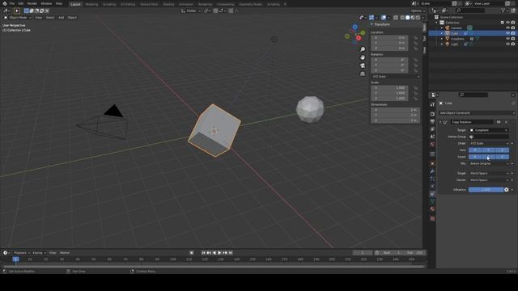Collapse the Copy Rotation constraint panel
The width and height of the screenshot is (518, 291).
pyautogui.click(x=440, y=122)
